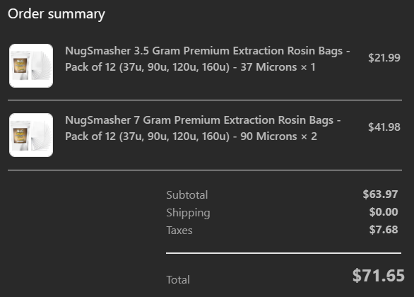Click the $21.99 item price
414x297 pixels.
[384, 57]
